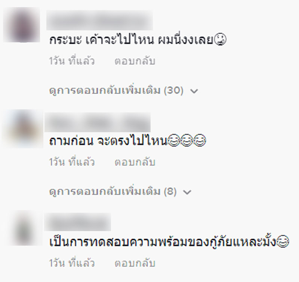Click the chevron beside the (30) replies

pyautogui.click(x=194, y=91)
